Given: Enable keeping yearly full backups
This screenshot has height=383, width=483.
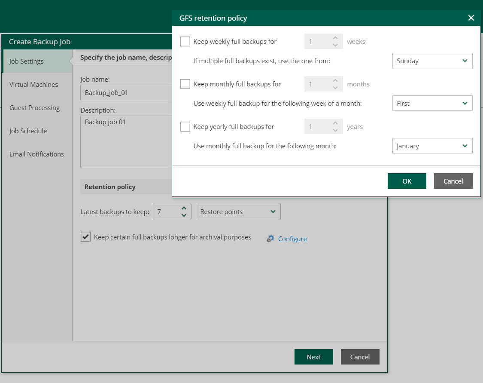Looking at the screenshot, I should (185, 126).
